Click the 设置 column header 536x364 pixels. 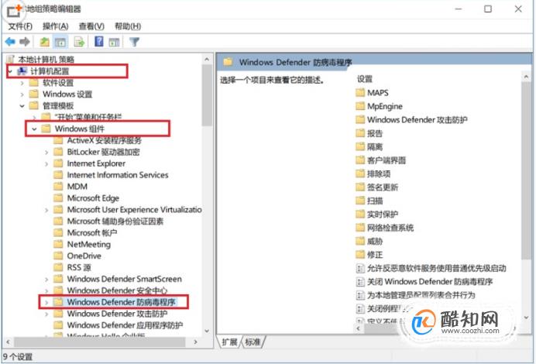click(x=364, y=79)
